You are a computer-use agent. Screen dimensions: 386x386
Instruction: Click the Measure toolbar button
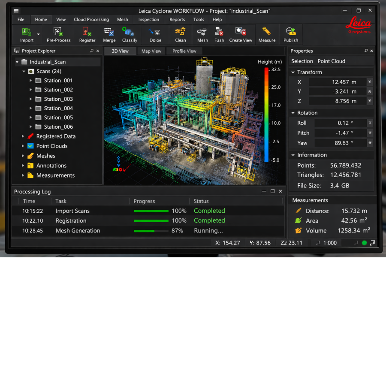[x=267, y=34]
